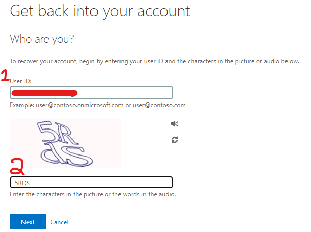The image size is (311, 232).
Task: Click the bottom S in the CAPTCHA picture
Action: [76, 157]
